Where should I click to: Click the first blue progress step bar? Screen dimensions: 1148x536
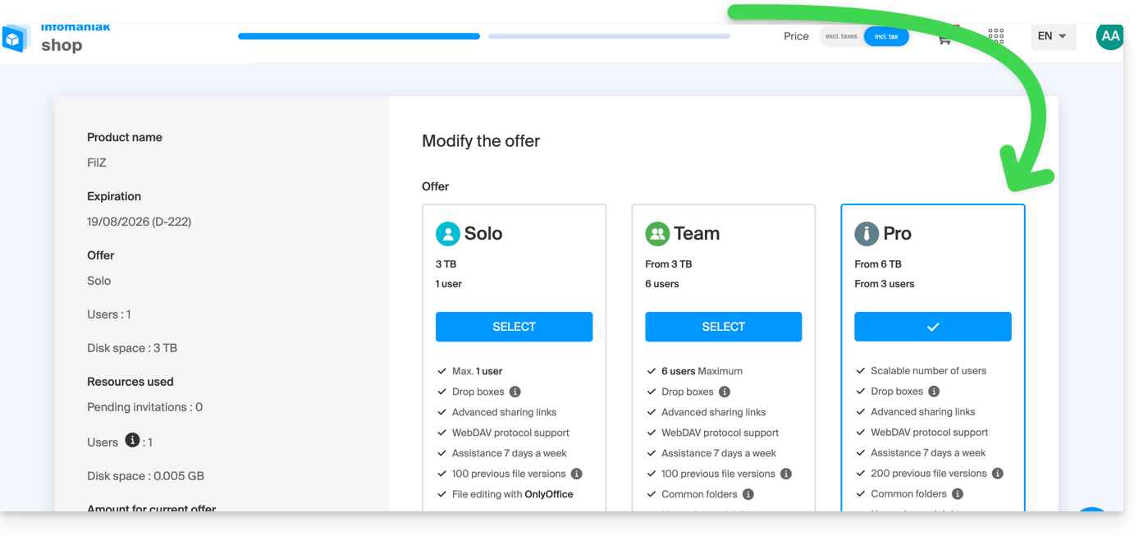(x=359, y=36)
